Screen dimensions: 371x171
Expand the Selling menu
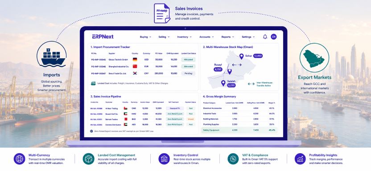(x=164, y=37)
